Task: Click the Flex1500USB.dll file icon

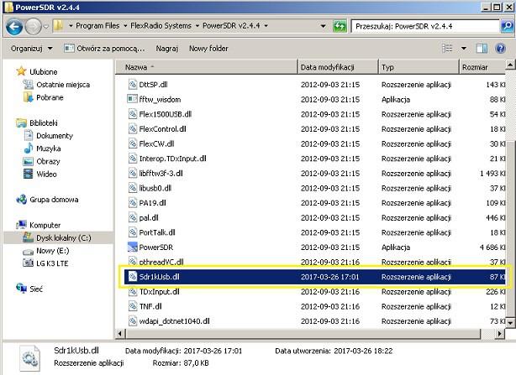Action: coord(132,114)
